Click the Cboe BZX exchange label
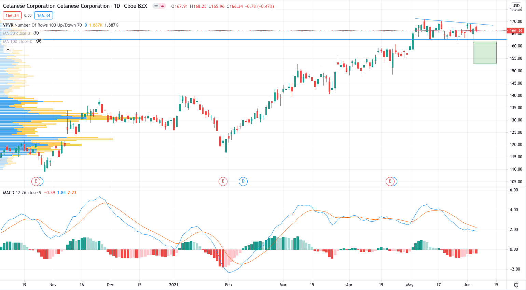 click(x=136, y=6)
